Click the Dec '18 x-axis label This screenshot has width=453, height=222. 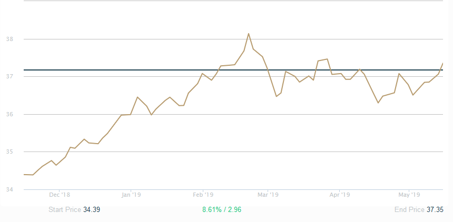click(59, 195)
